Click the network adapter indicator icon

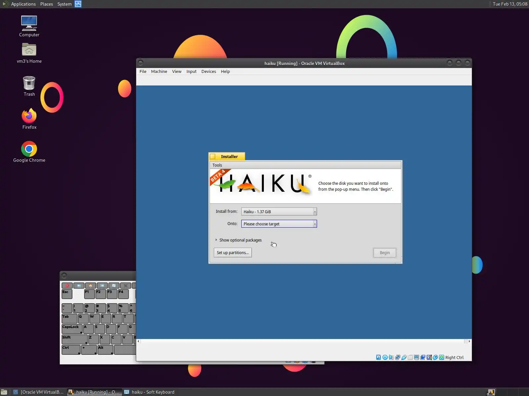click(397, 357)
